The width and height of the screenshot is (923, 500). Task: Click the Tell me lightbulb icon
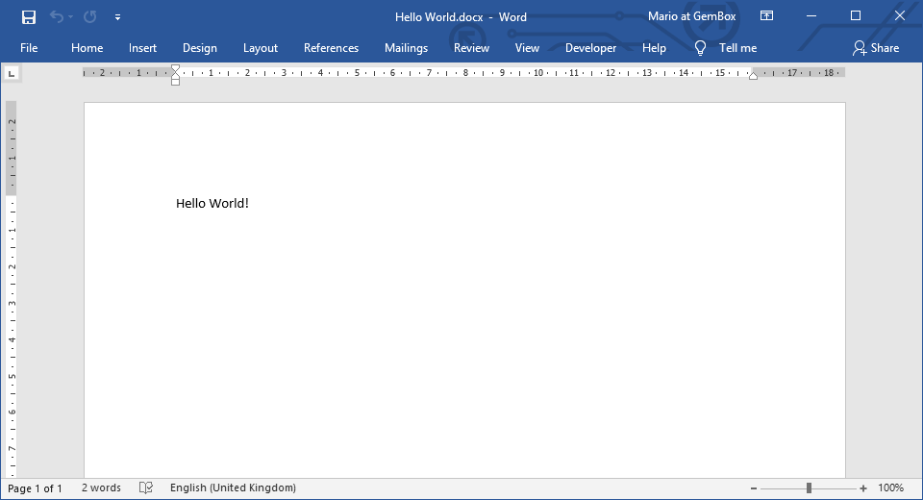[x=700, y=48]
